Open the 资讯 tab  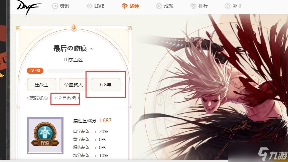(x=64, y=6)
